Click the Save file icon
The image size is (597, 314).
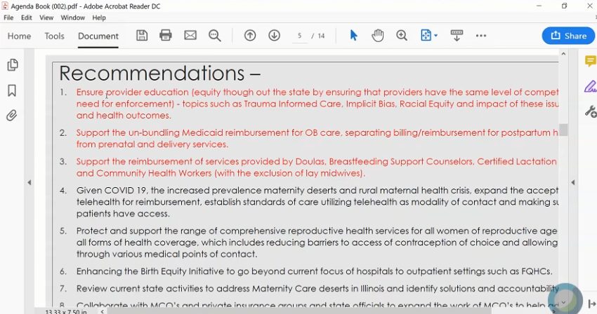(142, 36)
